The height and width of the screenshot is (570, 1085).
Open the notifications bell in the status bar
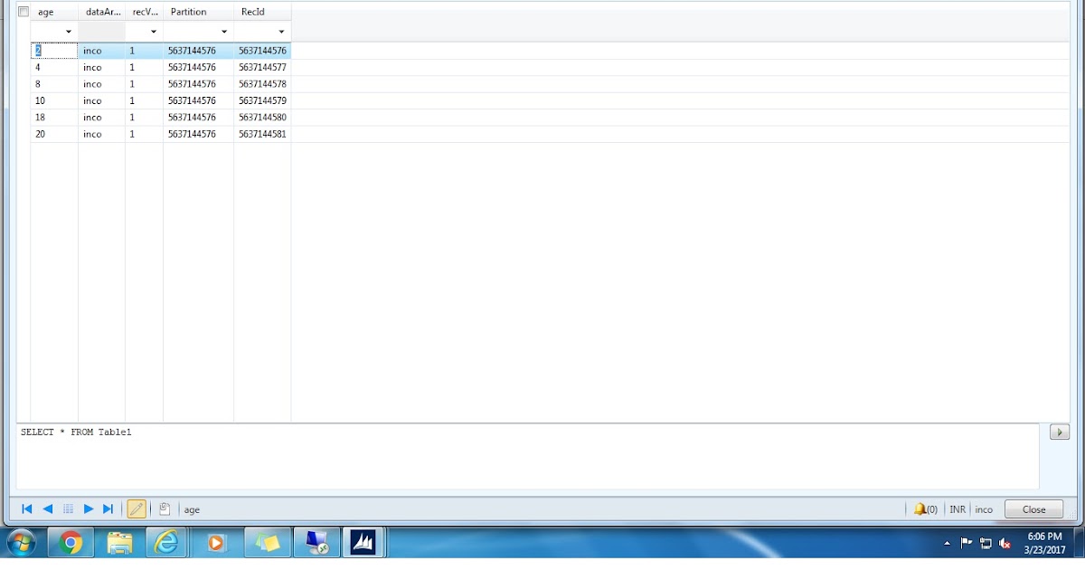(923, 508)
